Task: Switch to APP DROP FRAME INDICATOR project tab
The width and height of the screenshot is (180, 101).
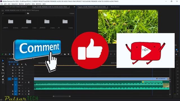Action: tap(16, 7)
